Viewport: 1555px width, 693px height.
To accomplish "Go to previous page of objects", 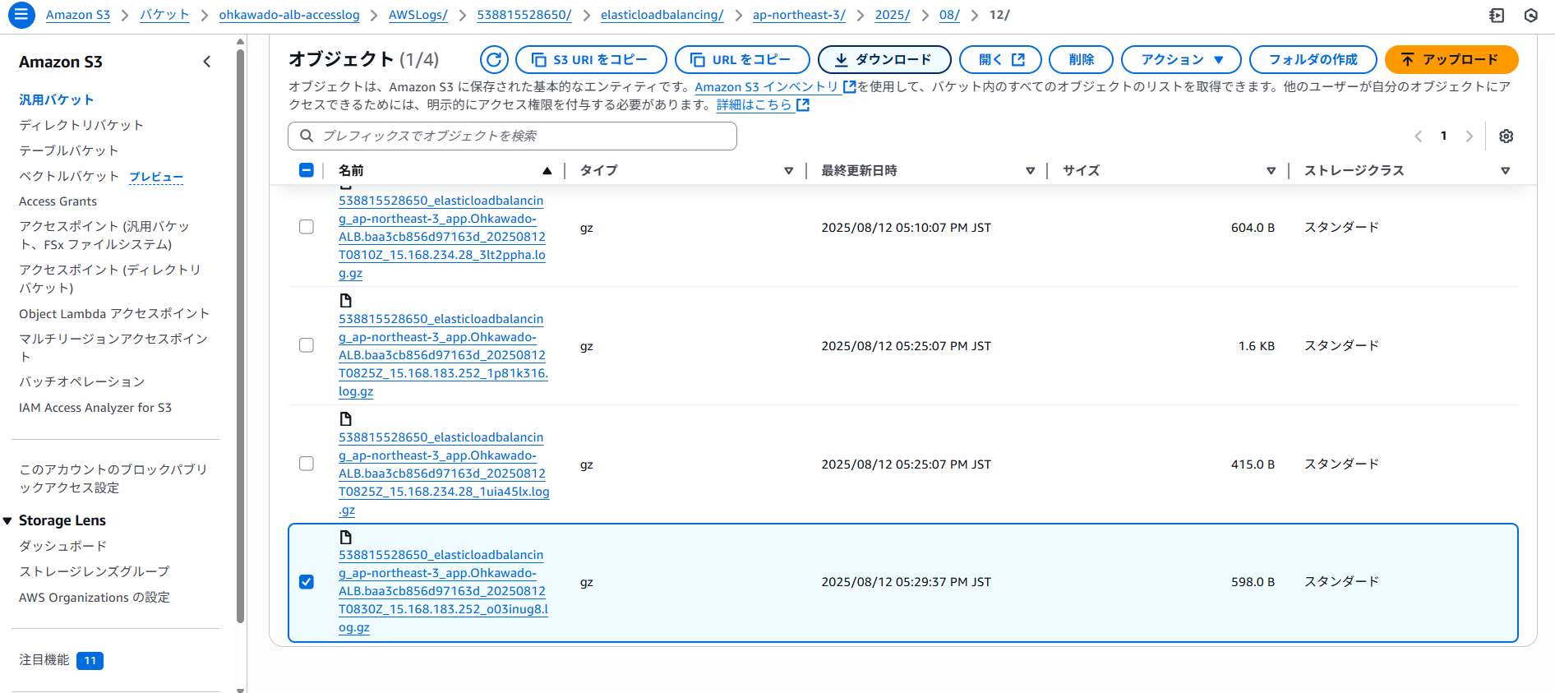I will tap(1418, 136).
